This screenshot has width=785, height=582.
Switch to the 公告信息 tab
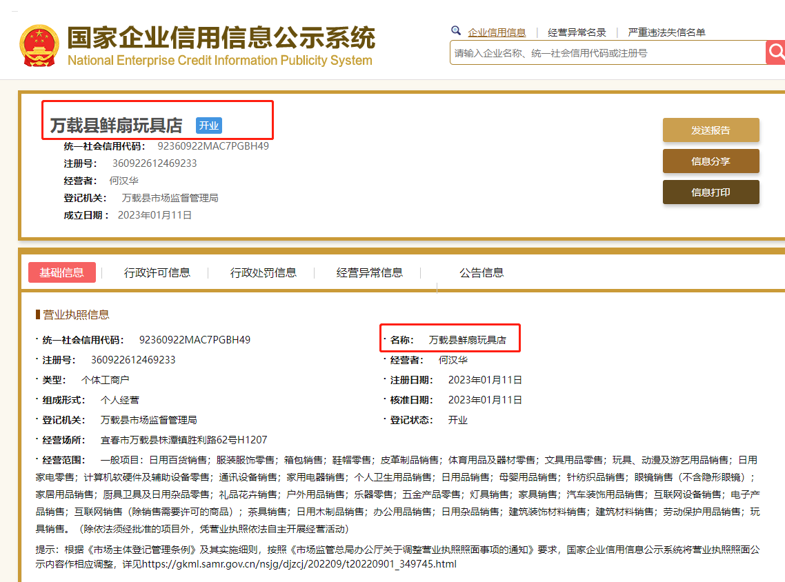(481, 272)
